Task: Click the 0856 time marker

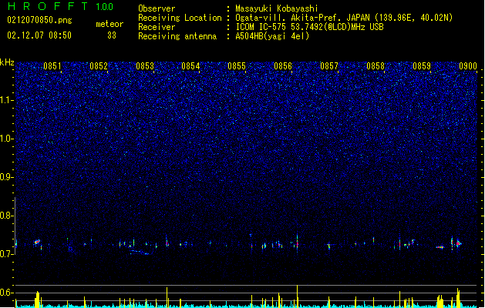Action: (283, 66)
